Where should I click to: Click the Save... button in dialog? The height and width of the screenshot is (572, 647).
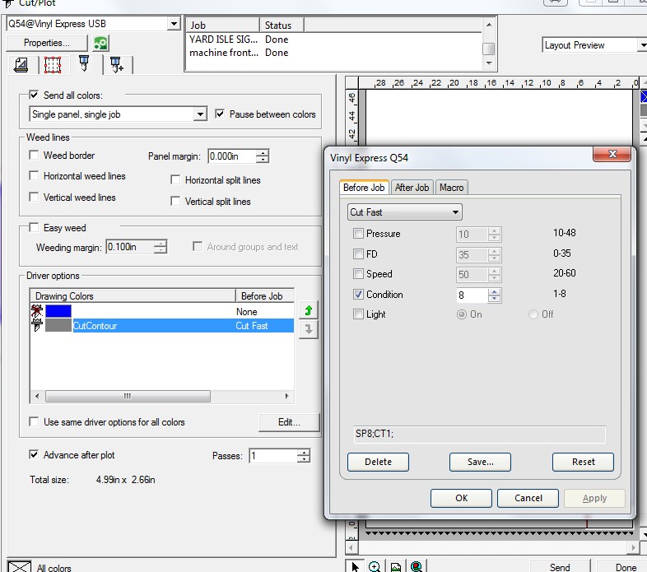480,462
